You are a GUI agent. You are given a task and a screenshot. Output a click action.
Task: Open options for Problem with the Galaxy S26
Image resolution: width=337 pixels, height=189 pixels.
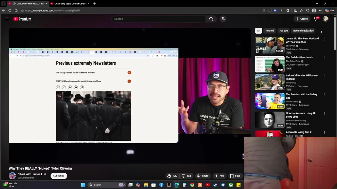pos(324,95)
